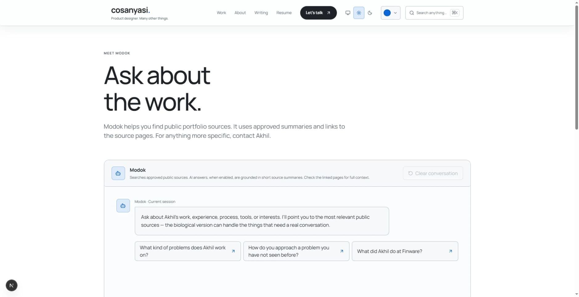Focus the Search anything field
The height and width of the screenshot is (297, 579).
pos(434,13)
